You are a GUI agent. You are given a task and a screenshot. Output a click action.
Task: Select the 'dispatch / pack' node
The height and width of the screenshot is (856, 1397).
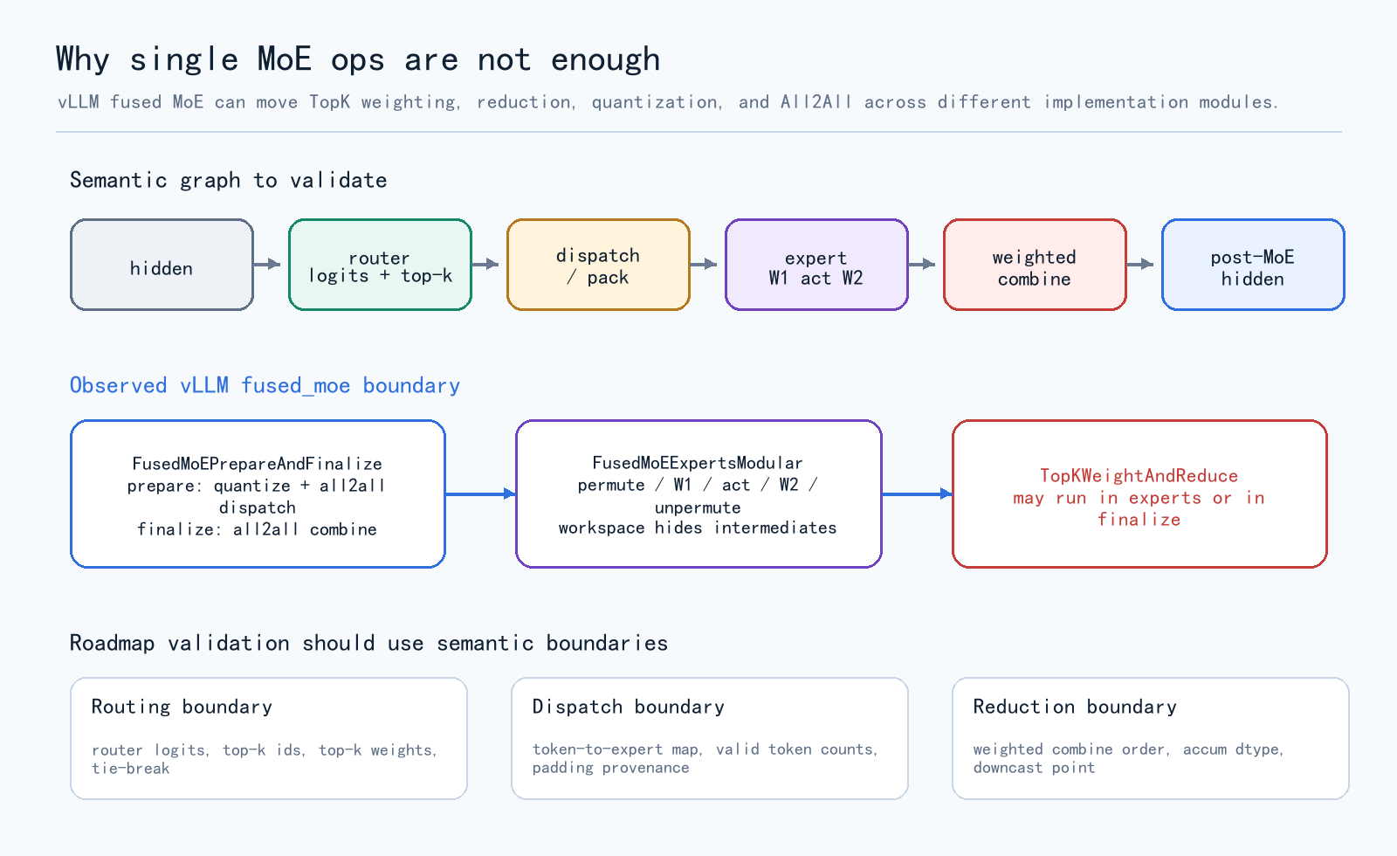click(598, 265)
